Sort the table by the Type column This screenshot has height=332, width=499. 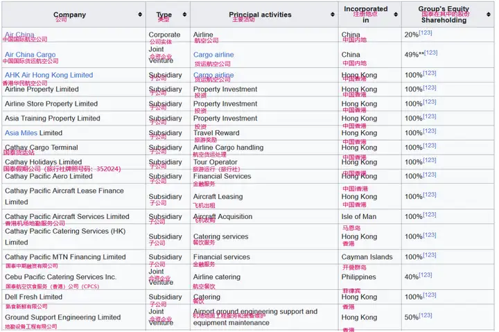[x=184, y=15]
